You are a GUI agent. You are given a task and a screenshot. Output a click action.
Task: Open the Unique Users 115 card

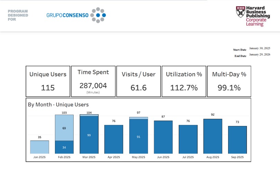coord(48,81)
